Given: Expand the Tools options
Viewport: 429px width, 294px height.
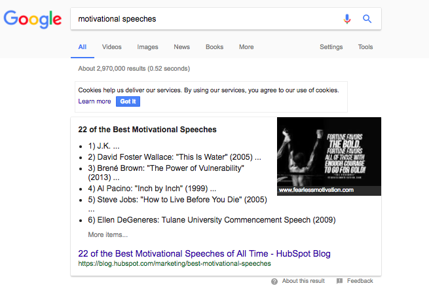Looking at the screenshot, I should pos(365,47).
